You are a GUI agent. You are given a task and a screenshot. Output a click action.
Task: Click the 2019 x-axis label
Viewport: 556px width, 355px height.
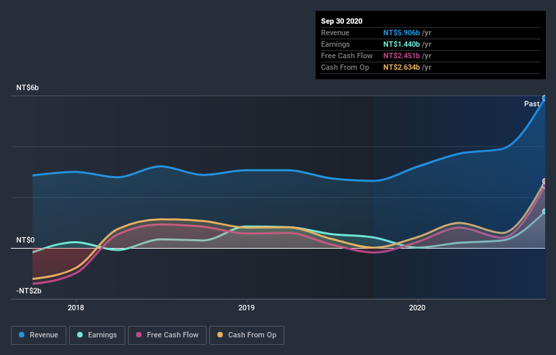coord(247,308)
